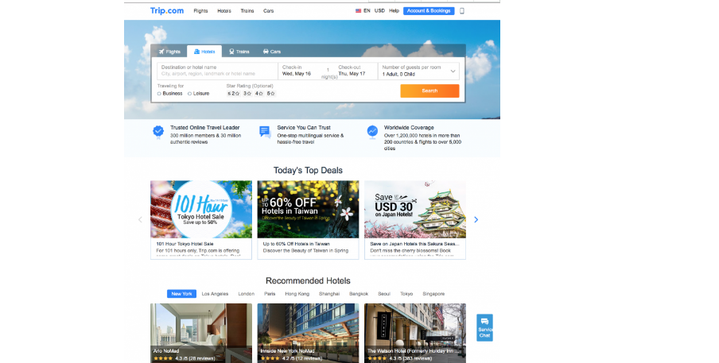Switch to the Flights search tab
This screenshot has height=363, width=719.
169,52
